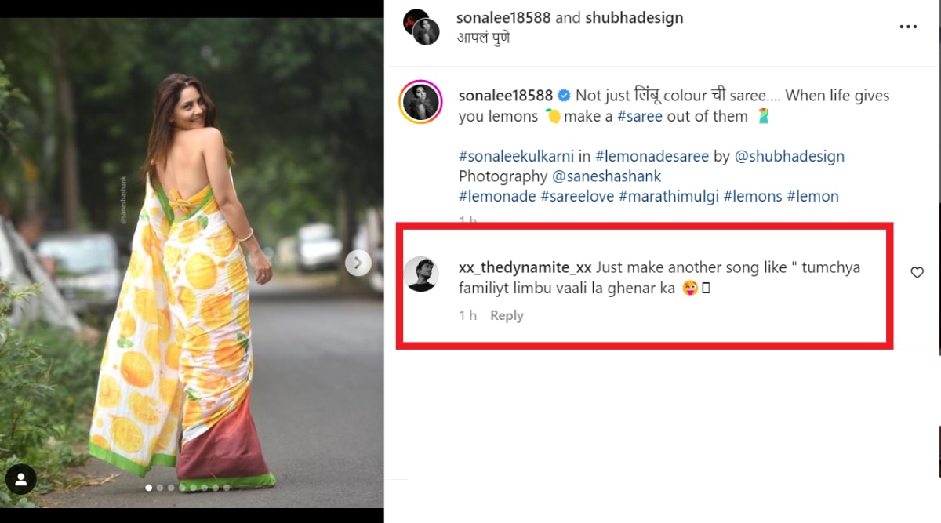Reply to the xx_thedynamite_xx comment
The height and width of the screenshot is (523, 941).
pyautogui.click(x=507, y=315)
